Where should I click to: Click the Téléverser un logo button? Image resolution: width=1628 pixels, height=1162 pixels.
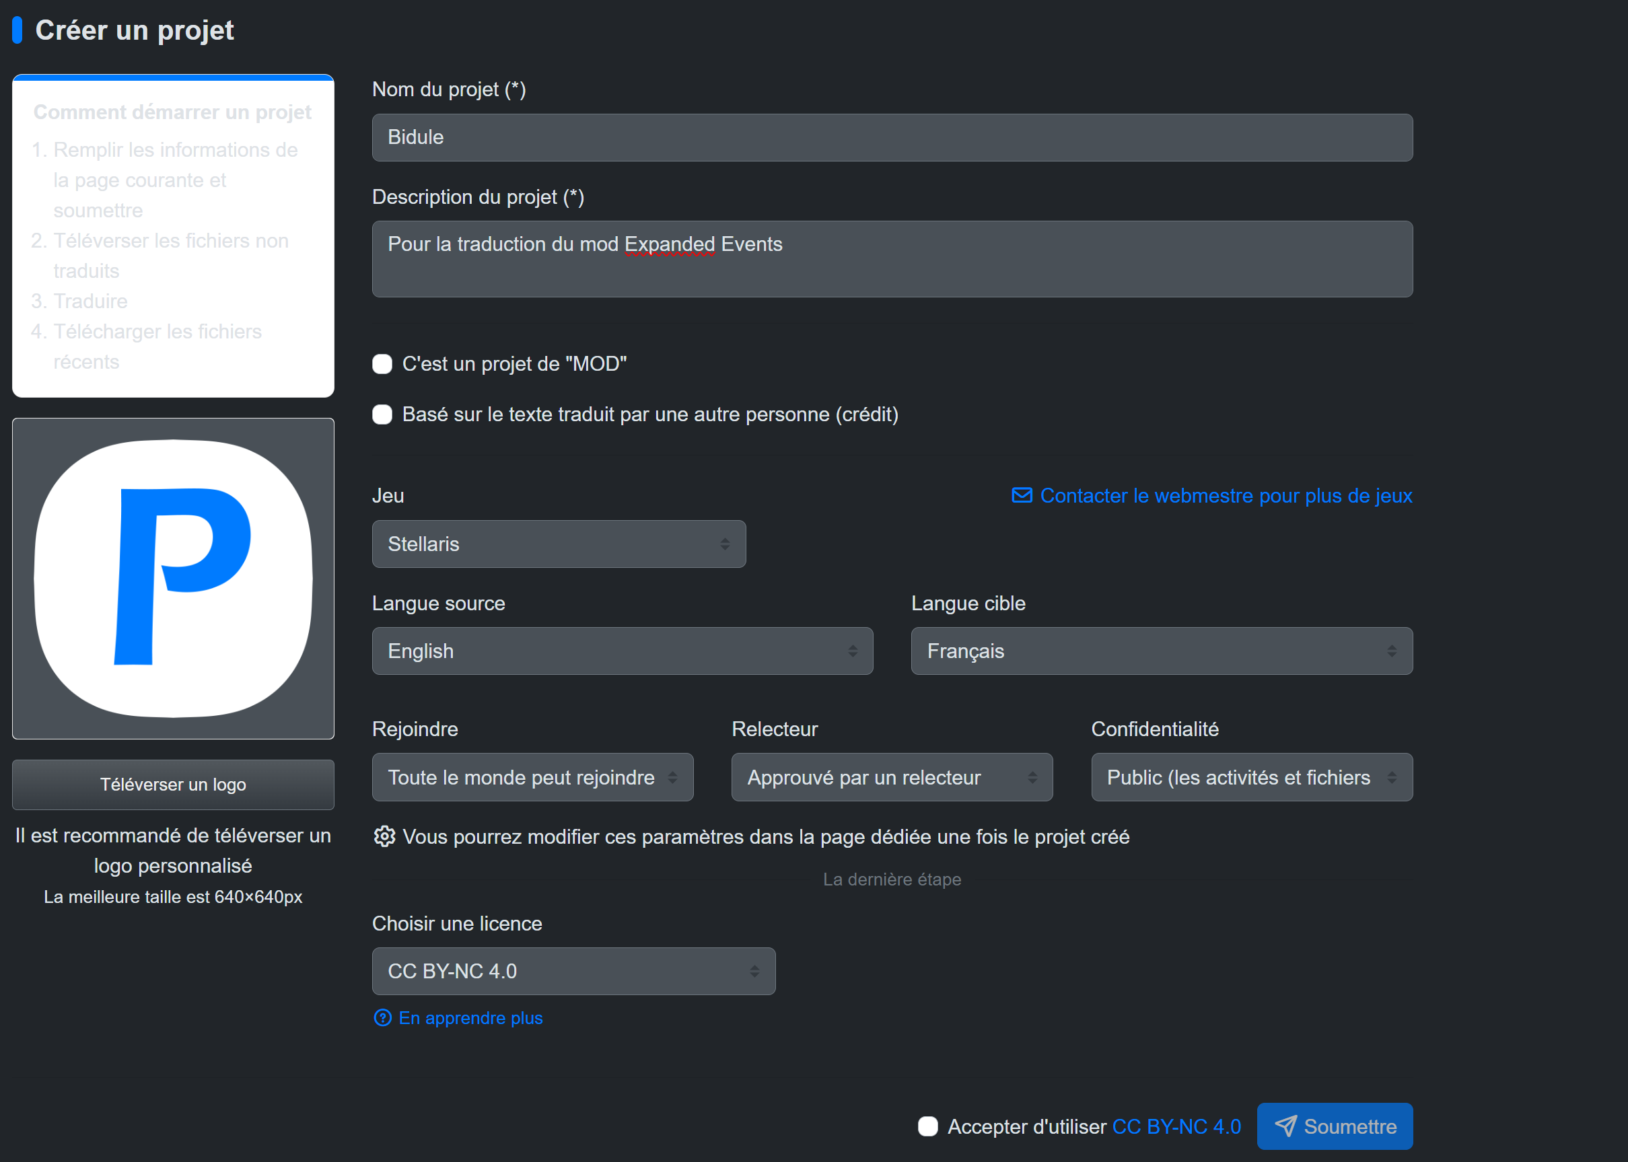pos(173,785)
